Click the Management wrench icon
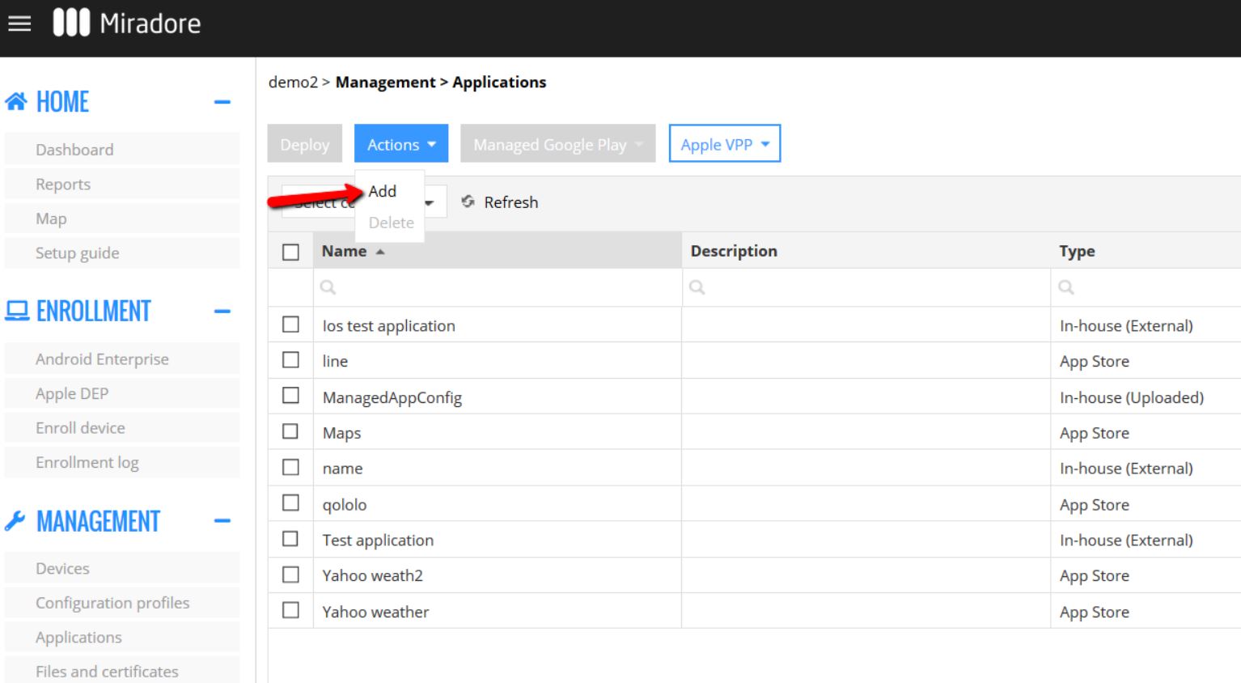Image resolution: width=1241 pixels, height=683 pixels. click(x=15, y=521)
